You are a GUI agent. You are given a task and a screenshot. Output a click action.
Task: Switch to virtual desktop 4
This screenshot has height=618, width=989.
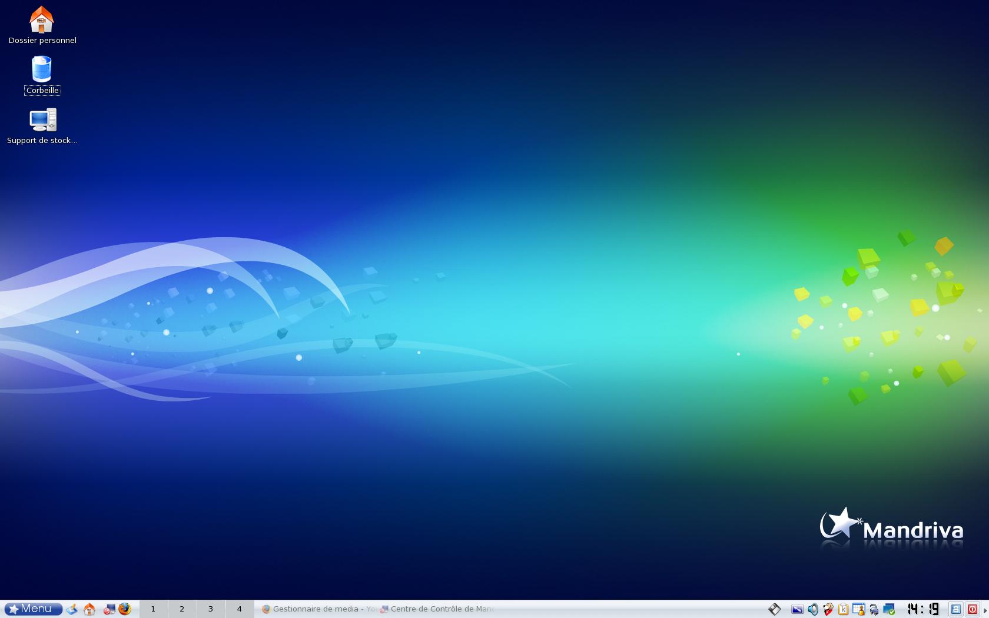coord(240,609)
